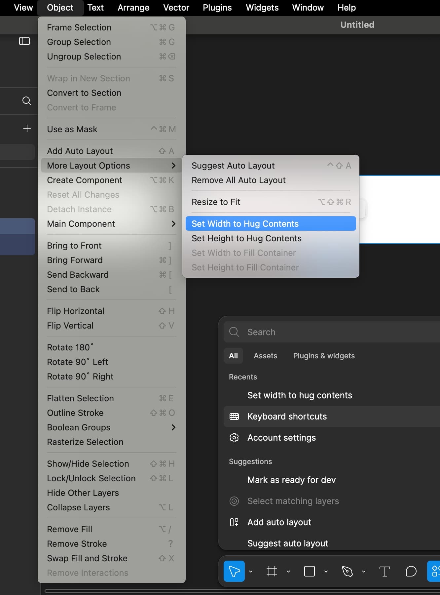440x595 pixels.
Task: Open the Actions button at toolbar edge
Action: (x=434, y=571)
